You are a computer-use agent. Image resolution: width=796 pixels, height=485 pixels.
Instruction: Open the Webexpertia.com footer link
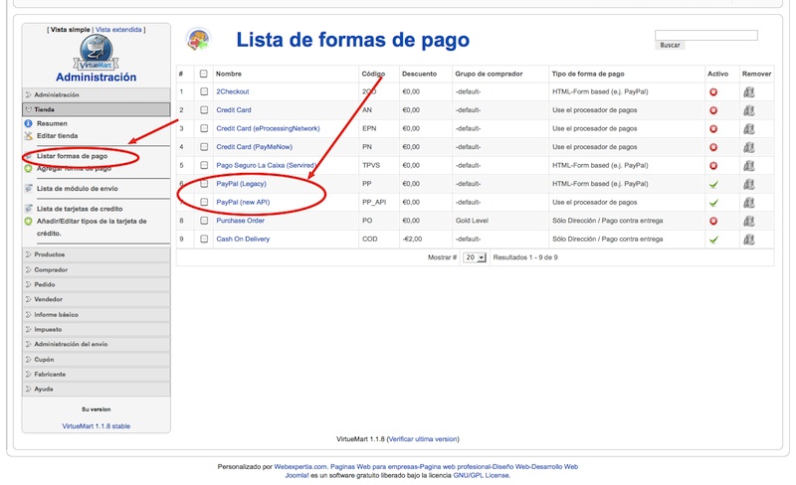(300, 467)
